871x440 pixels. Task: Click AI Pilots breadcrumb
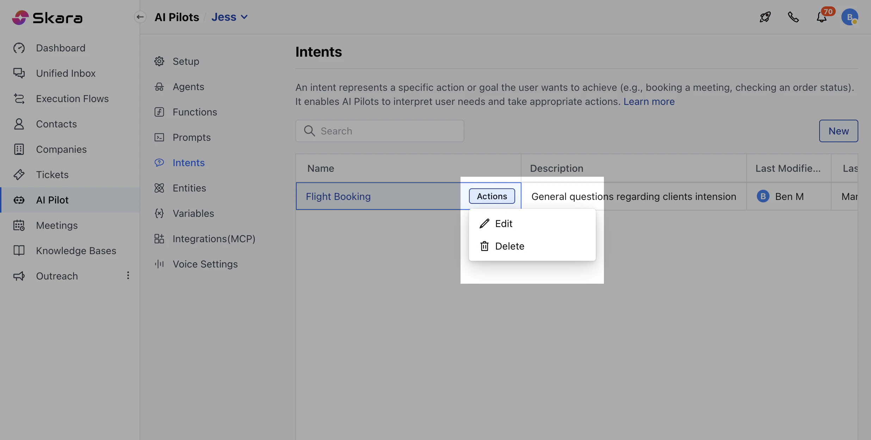click(177, 17)
